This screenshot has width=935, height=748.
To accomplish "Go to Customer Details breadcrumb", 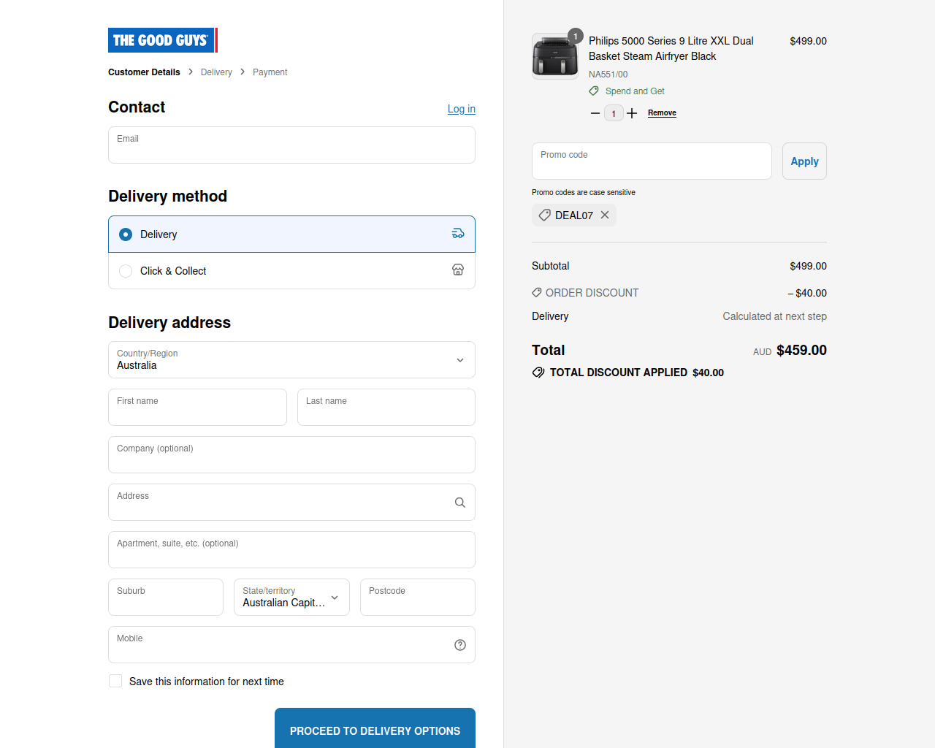I will [x=144, y=72].
